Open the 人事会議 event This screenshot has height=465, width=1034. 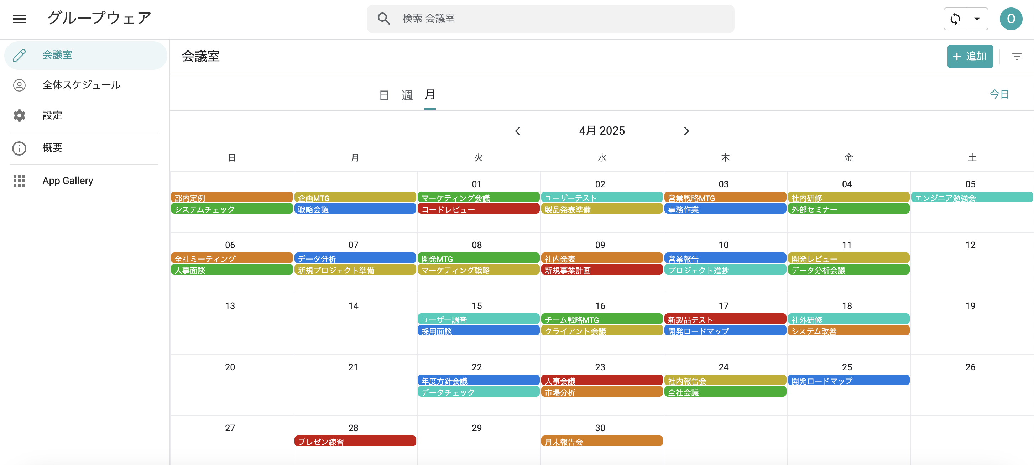click(602, 381)
